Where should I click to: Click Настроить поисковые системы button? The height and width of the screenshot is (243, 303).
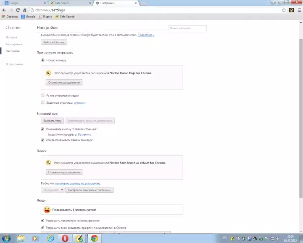(89, 190)
